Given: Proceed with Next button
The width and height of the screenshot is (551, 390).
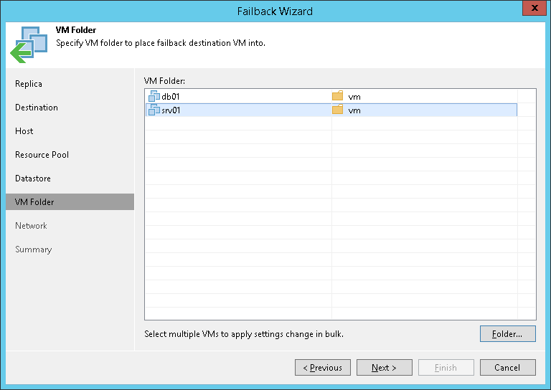Looking at the screenshot, I should [384, 368].
